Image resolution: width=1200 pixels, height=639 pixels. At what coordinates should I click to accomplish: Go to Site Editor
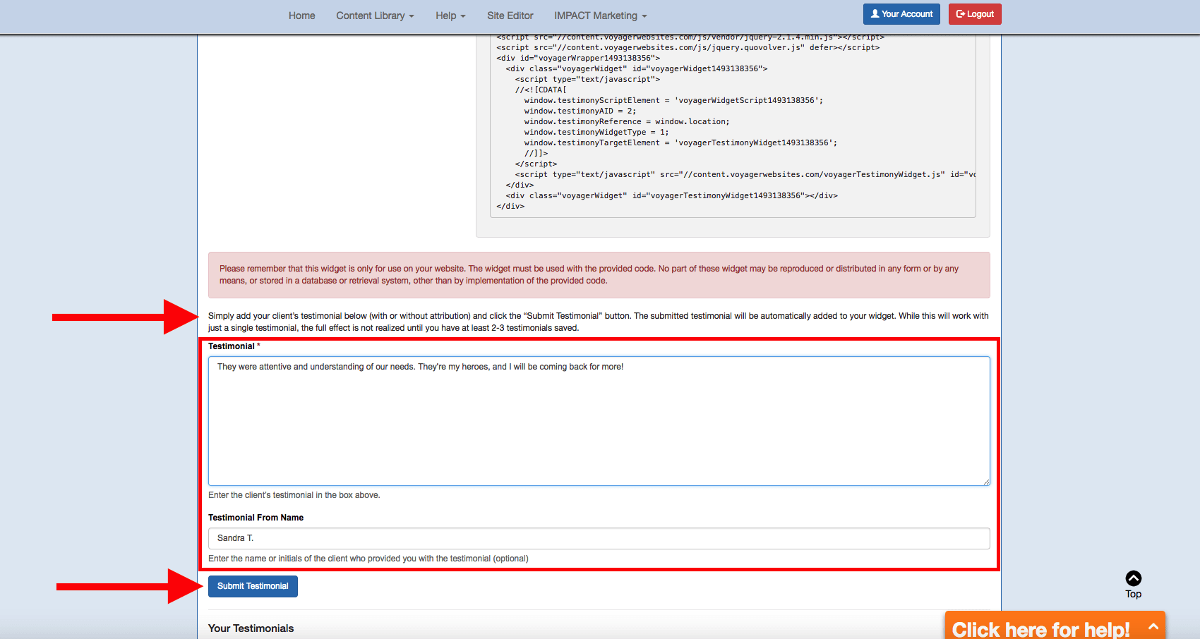point(510,16)
